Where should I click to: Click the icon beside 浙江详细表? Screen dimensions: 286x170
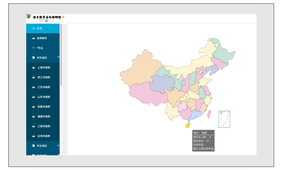point(33,77)
